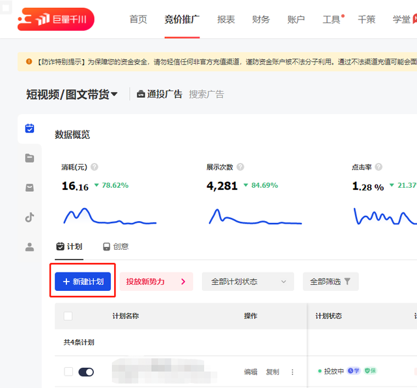The width and height of the screenshot is (417, 388).
Task: Click the 投放中 status text
Action: (334, 371)
